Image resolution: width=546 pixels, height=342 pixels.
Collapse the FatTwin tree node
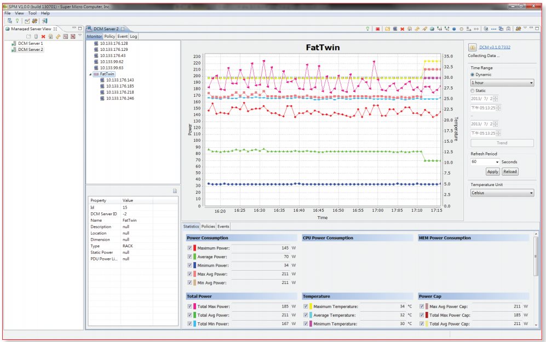(90, 74)
